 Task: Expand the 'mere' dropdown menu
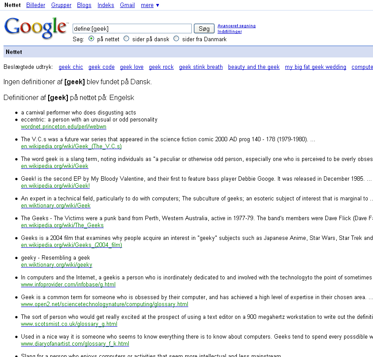pyautogui.click(x=150, y=5)
